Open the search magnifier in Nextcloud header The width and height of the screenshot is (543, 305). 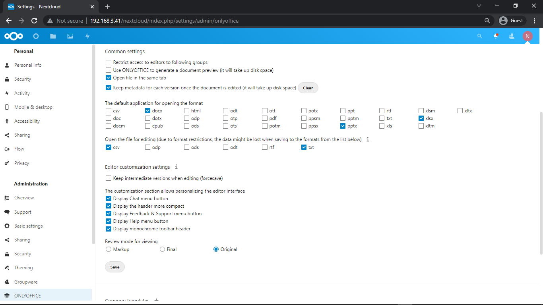pos(479,36)
